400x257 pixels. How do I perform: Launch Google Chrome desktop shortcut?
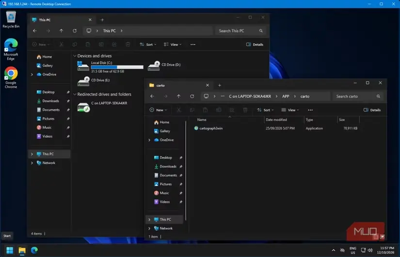[x=11, y=78]
